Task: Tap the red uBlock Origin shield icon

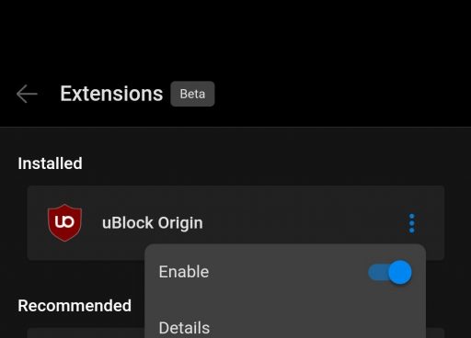Action: [x=64, y=222]
